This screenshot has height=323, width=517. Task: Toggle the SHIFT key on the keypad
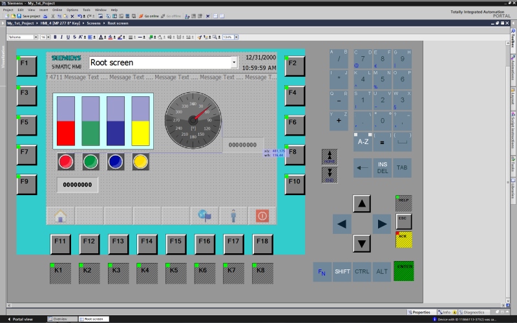click(342, 271)
